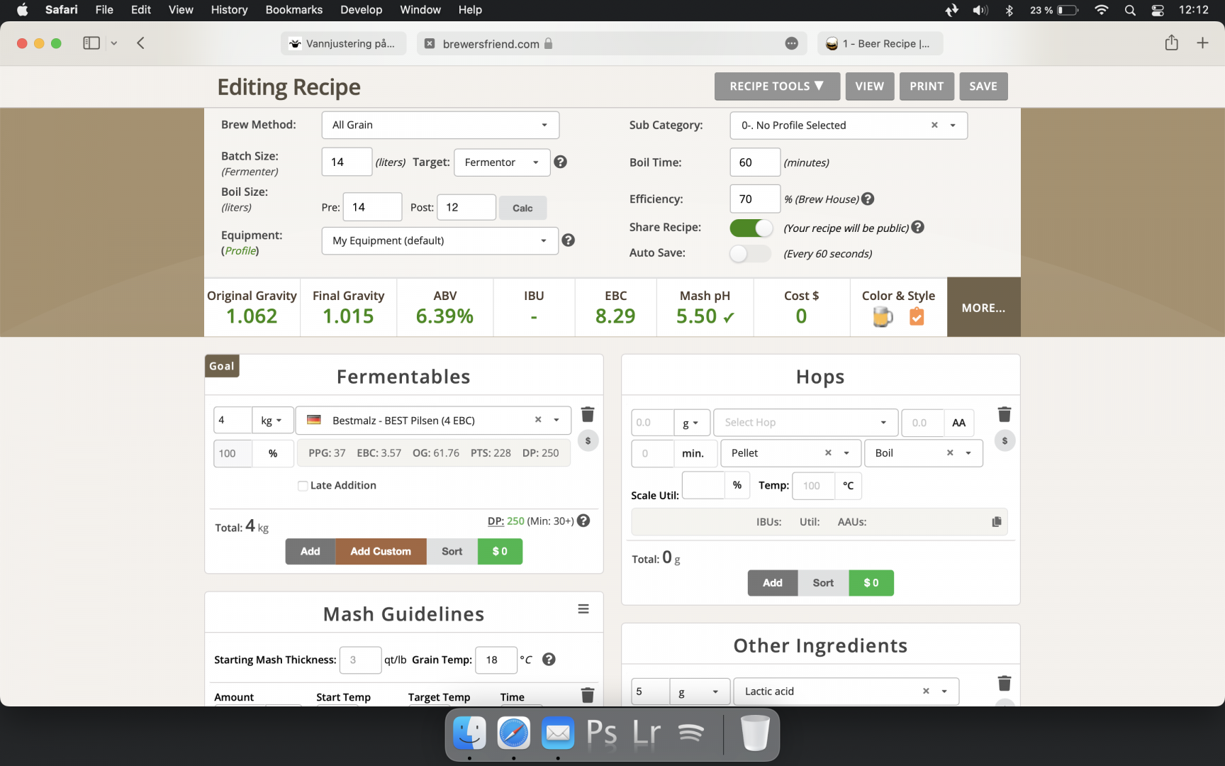Click the Batch Size input field
The image size is (1225, 766).
tap(347, 162)
